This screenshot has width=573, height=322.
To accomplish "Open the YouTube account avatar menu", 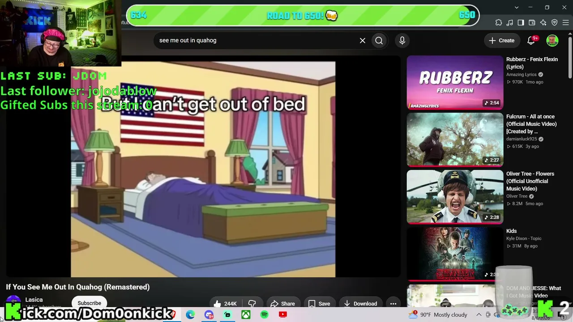I will coord(552,40).
